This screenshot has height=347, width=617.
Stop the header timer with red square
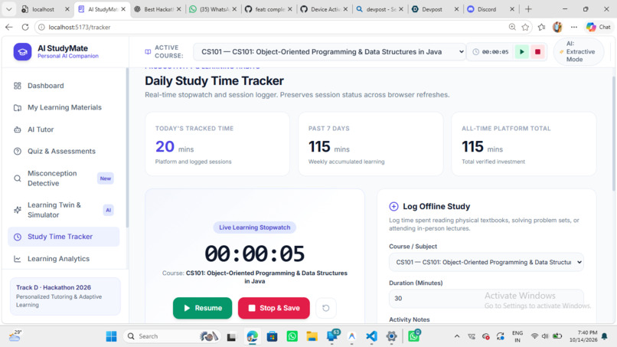click(x=537, y=51)
